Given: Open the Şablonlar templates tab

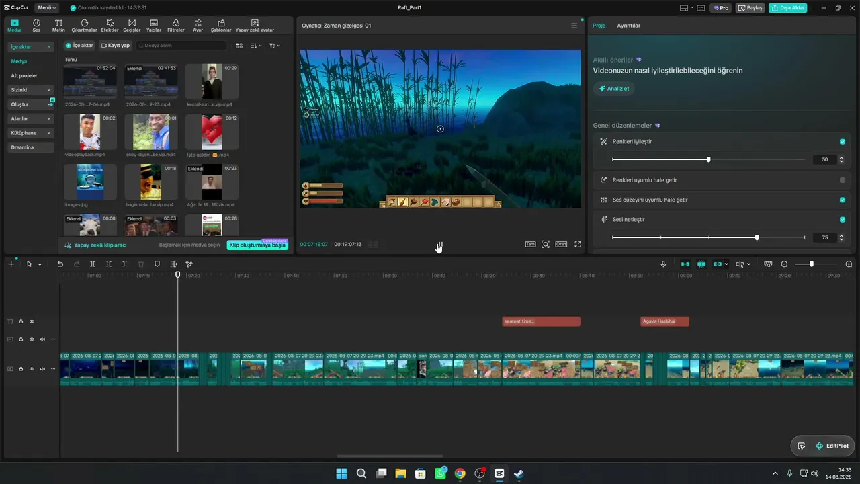Looking at the screenshot, I should 221,26.
